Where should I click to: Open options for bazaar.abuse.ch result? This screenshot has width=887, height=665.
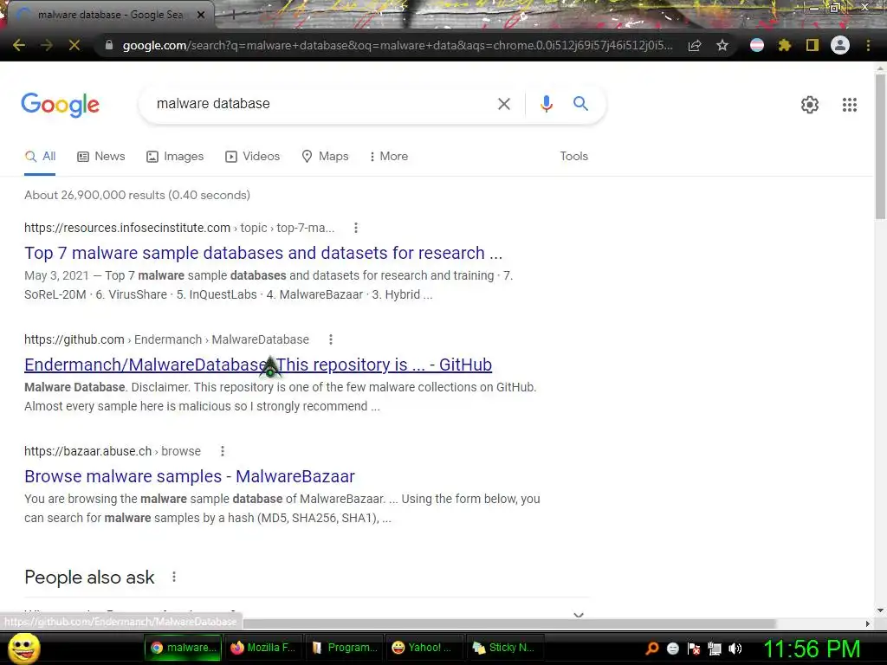tap(223, 450)
